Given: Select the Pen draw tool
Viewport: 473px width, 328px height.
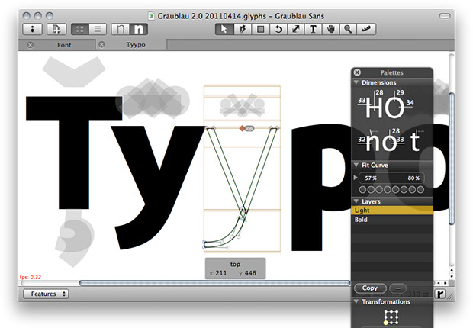Looking at the screenshot, I should [243, 29].
